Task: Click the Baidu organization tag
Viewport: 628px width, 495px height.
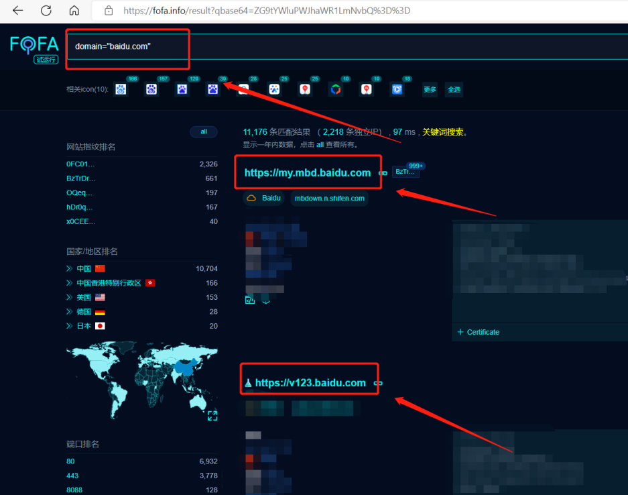Action: (263, 198)
